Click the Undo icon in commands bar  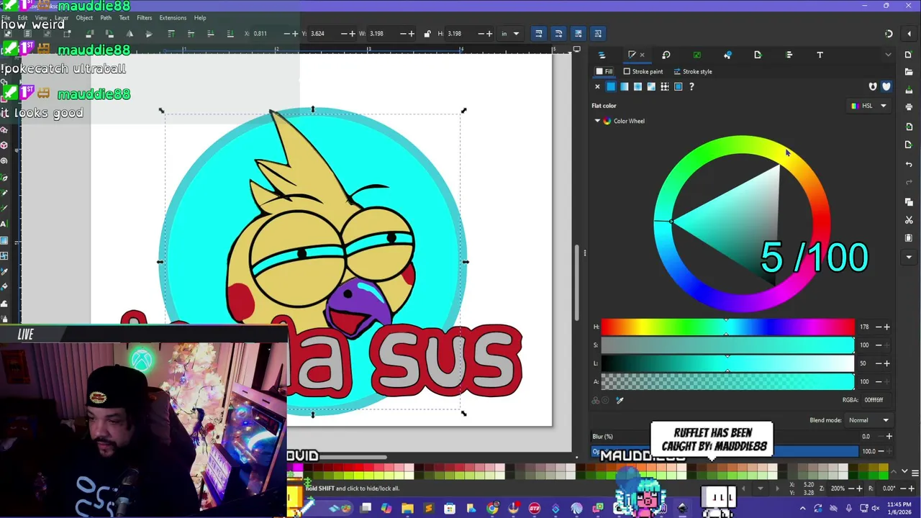[909, 164]
